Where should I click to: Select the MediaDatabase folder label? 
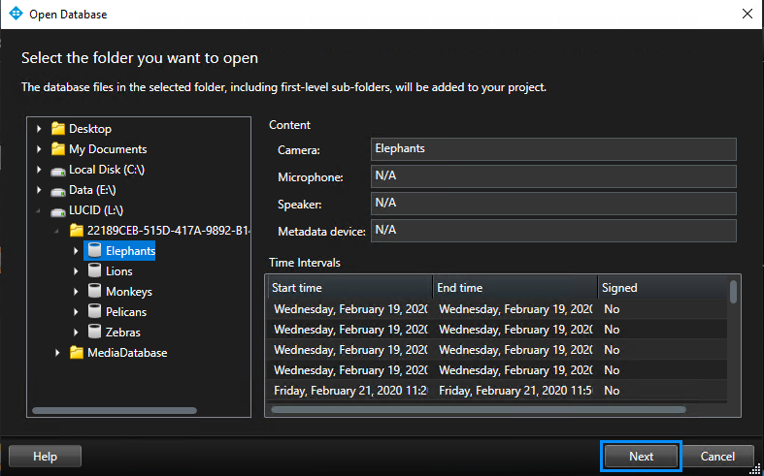[x=127, y=353]
